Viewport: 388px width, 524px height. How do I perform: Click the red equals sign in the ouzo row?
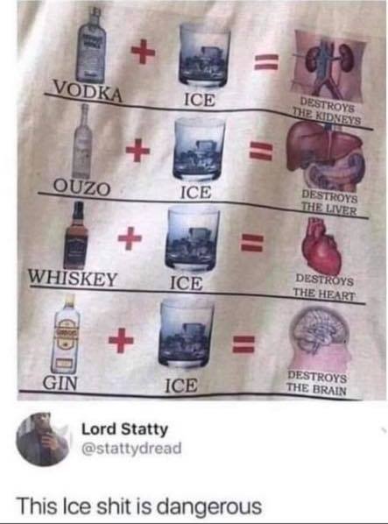click(262, 150)
